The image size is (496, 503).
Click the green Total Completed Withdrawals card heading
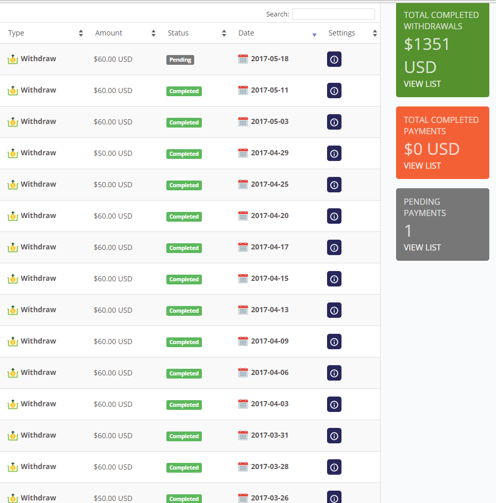point(441,21)
